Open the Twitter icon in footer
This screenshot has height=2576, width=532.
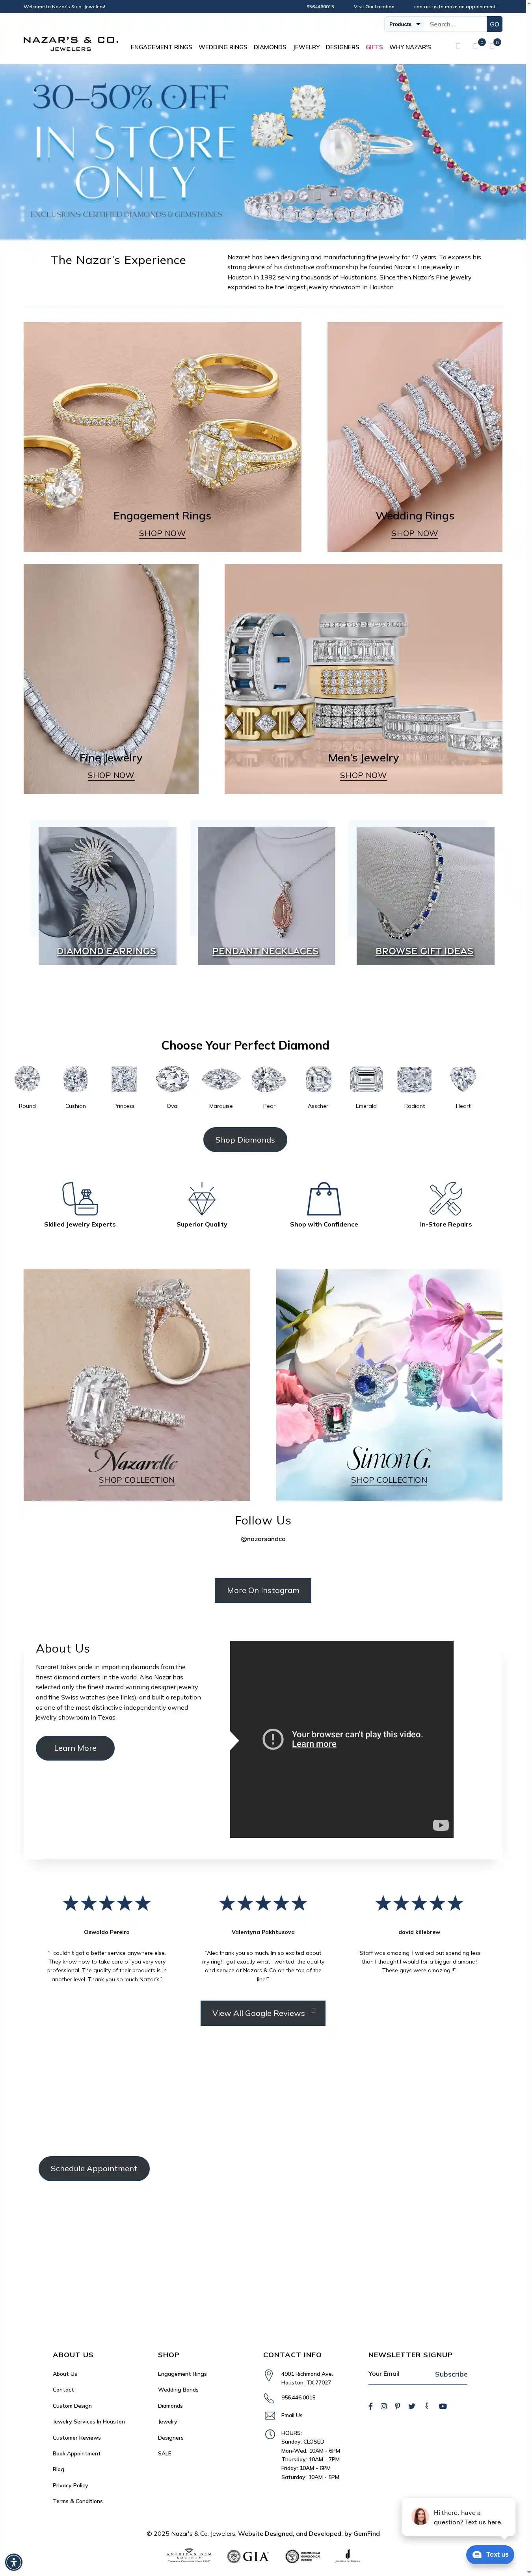(x=411, y=2406)
